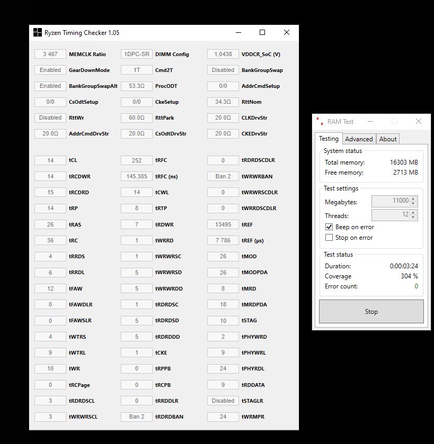Click the tRDWR value 7
This screenshot has height=444, width=434.
pos(137,224)
